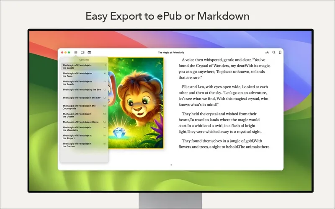Screen dimensions: 335x209
Task: Select 'The Magic of Friendship on the Beach'
Action: pos(84,83)
